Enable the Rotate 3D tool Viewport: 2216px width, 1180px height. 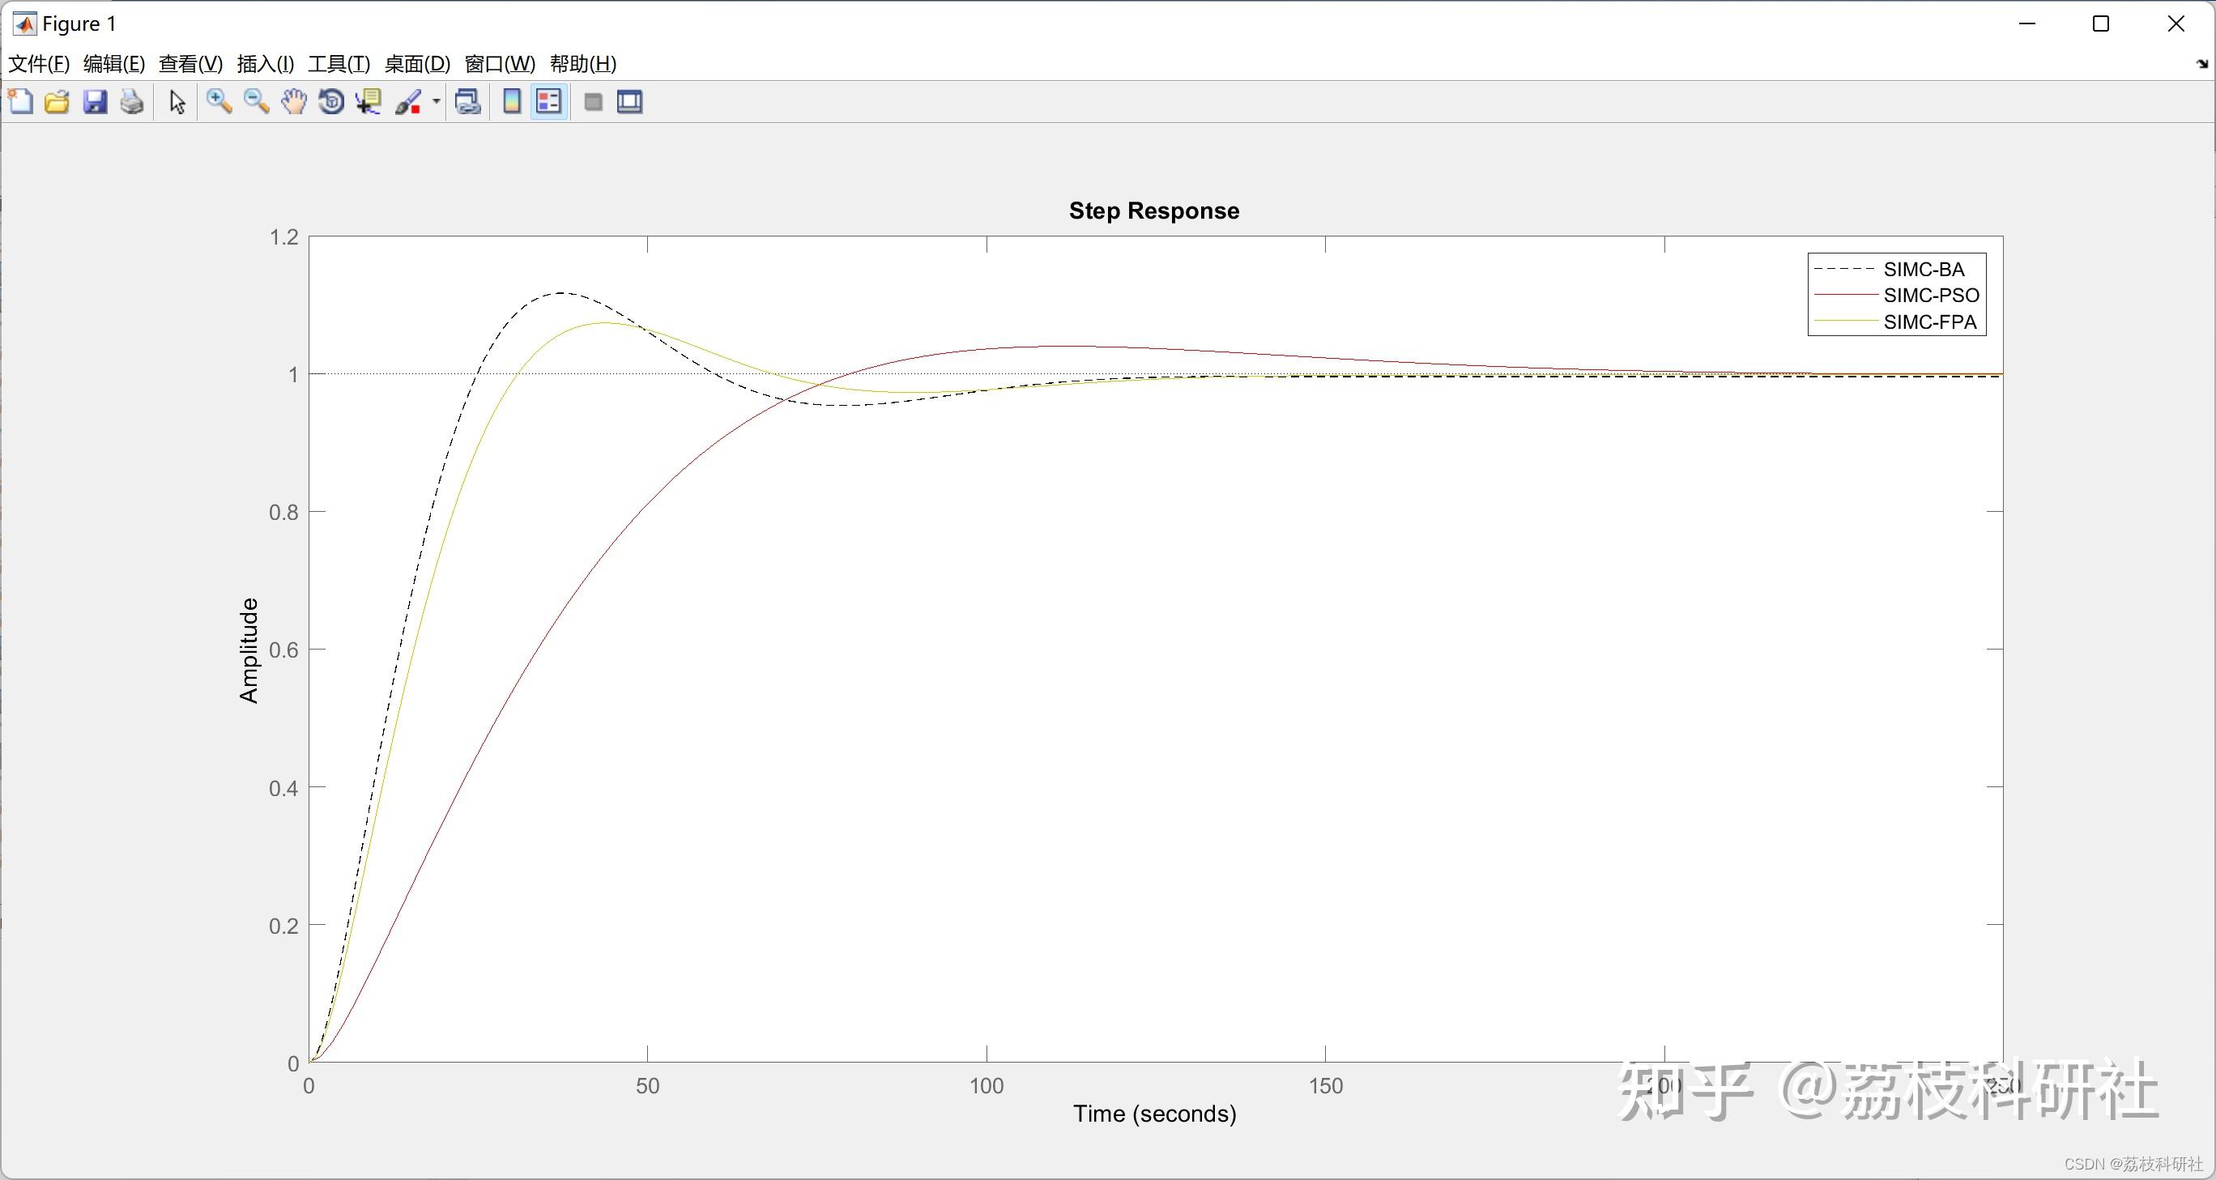331,101
